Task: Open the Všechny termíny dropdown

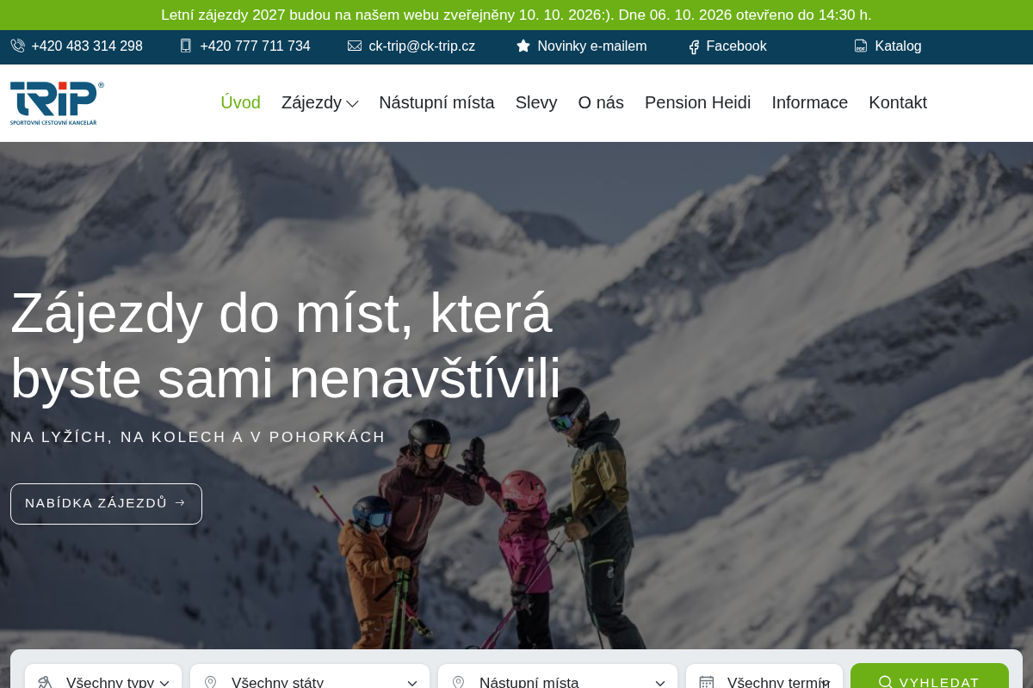Action: [x=764, y=676]
